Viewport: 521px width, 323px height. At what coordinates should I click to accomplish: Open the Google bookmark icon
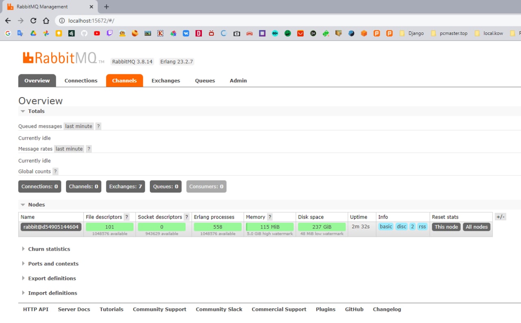click(x=8, y=33)
